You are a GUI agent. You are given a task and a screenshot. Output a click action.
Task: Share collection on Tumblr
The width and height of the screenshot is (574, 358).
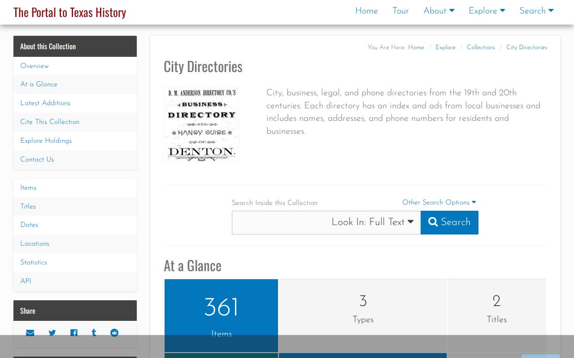coord(94,333)
